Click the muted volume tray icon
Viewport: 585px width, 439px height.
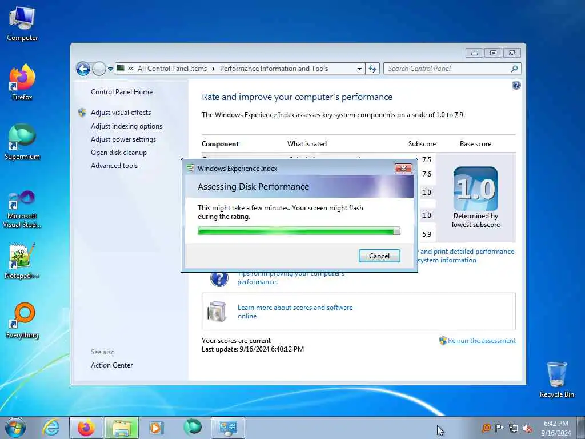click(x=528, y=429)
